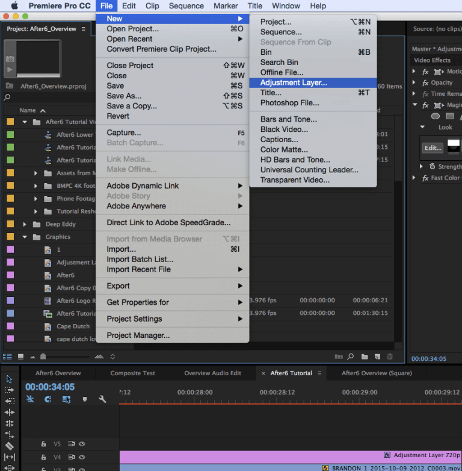Toggle V4 track output eye
Viewport: 462px width, 471px height.
point(82,457)
